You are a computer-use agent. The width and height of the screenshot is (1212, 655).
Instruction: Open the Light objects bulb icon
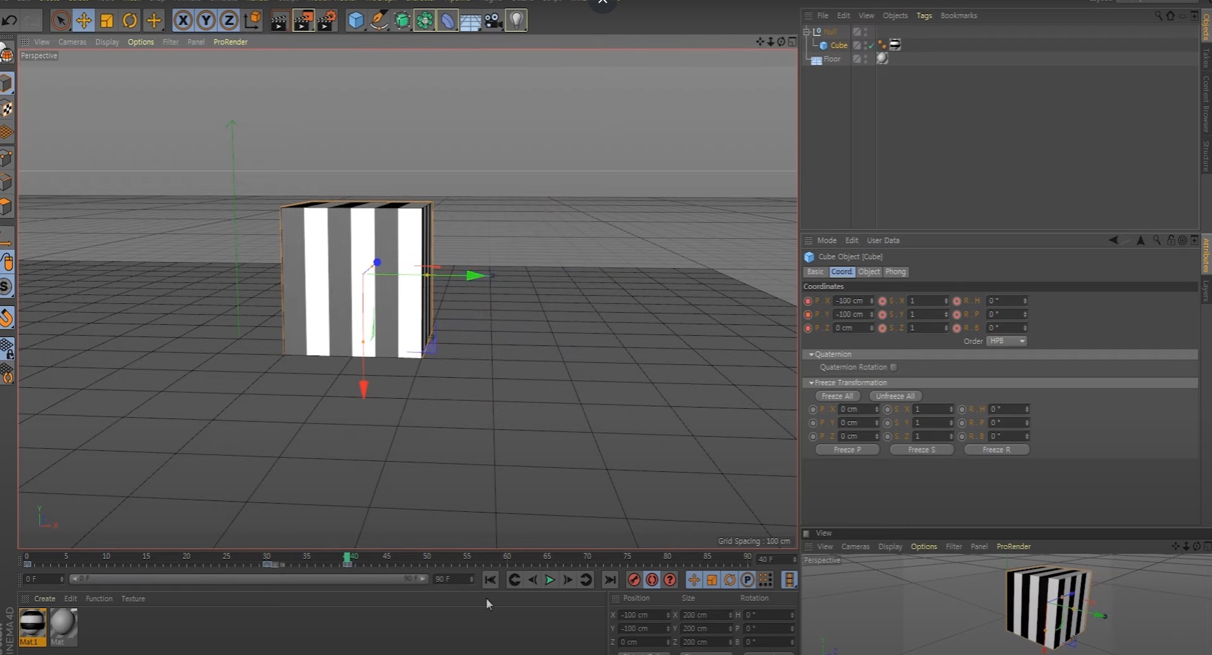516,21
